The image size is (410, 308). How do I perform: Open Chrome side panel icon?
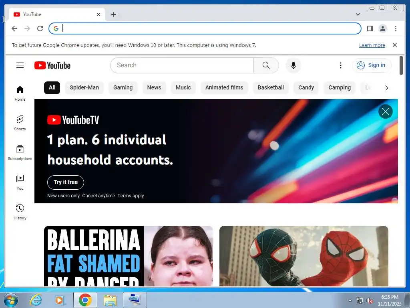pyautogui.click(x=370, y=28)
